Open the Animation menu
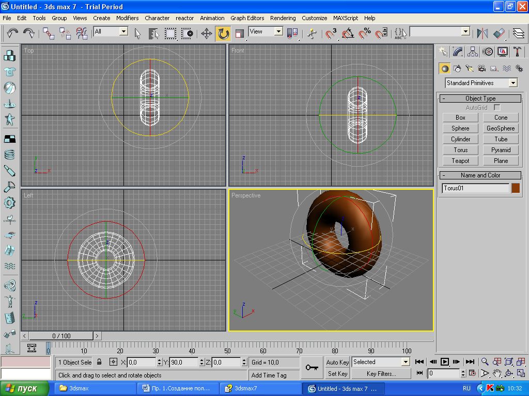This screenshot has height=396, width=529. (212, 18)
